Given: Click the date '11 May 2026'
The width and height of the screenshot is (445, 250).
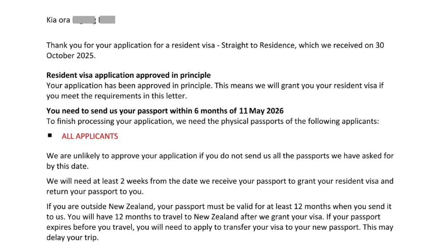Looking at the screenshot, I should pos(261,111).
